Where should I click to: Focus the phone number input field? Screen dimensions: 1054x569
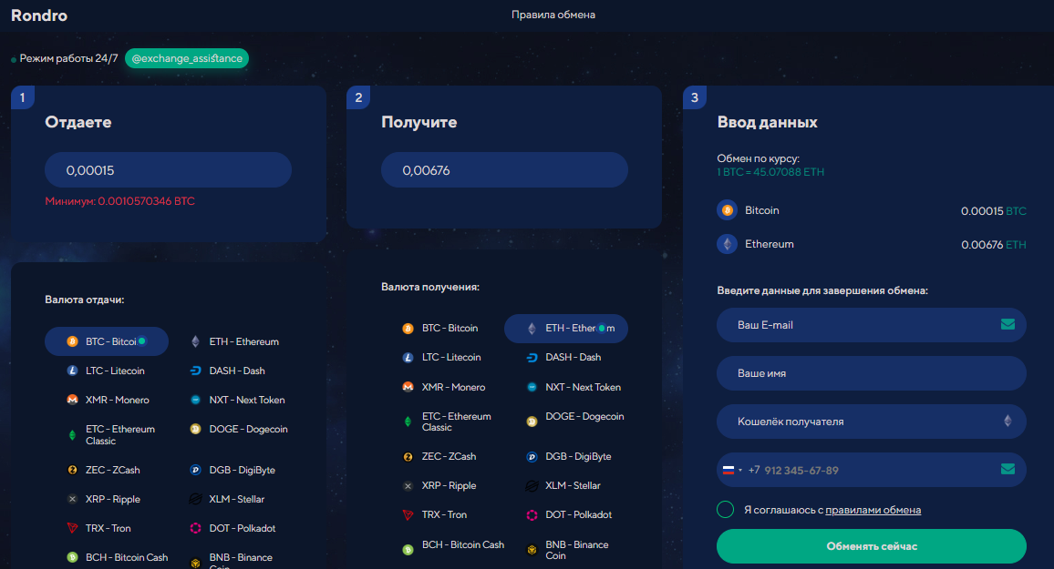(x=871, y=470)
